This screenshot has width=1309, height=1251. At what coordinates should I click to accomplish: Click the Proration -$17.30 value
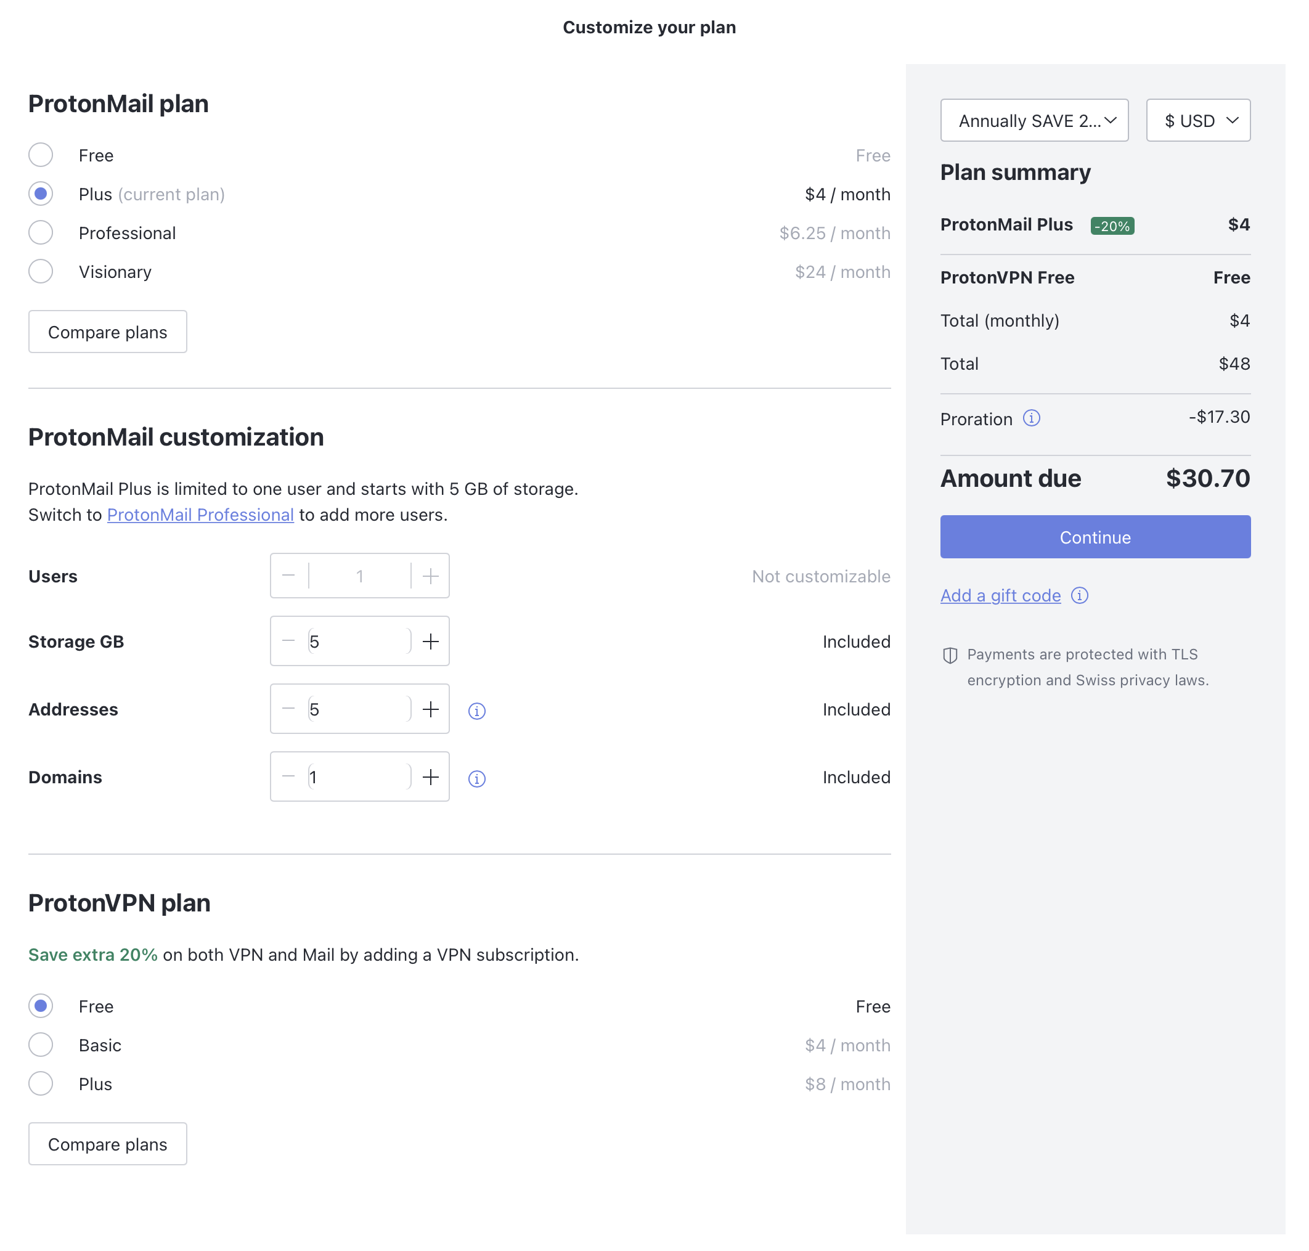(x=1219, y=417)
